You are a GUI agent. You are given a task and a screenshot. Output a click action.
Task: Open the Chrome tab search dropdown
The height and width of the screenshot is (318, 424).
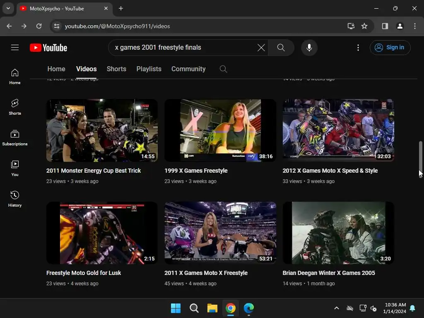pos(8,8)
